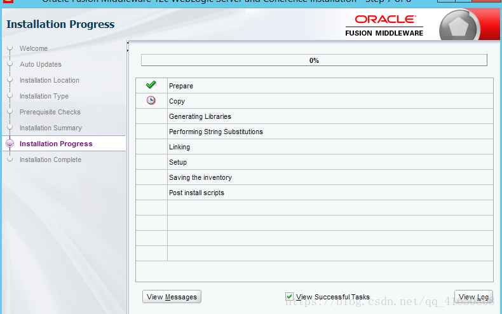Image resolution: width=502 pixels, height=314 pixels.
Task: Toggle the View Successful Tasks checkbox
Action: pos(289,297)
